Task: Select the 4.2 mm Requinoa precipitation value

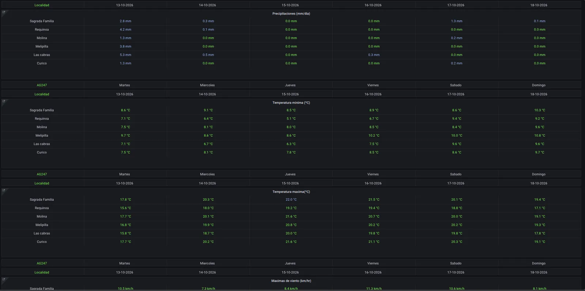Action: [x=125, y=30]
